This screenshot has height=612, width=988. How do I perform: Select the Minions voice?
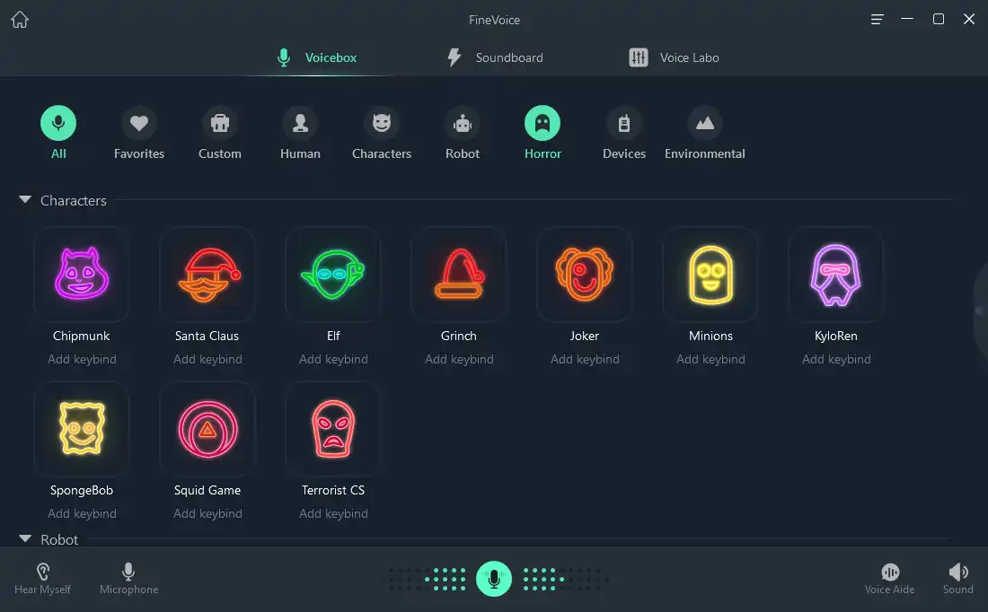pyautogui.click(x=710, y=275)
